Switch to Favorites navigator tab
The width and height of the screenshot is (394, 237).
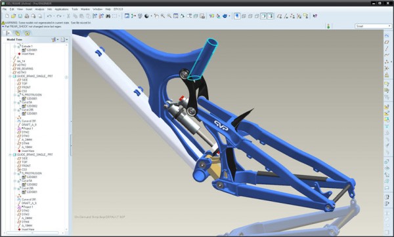pos(27,33)
